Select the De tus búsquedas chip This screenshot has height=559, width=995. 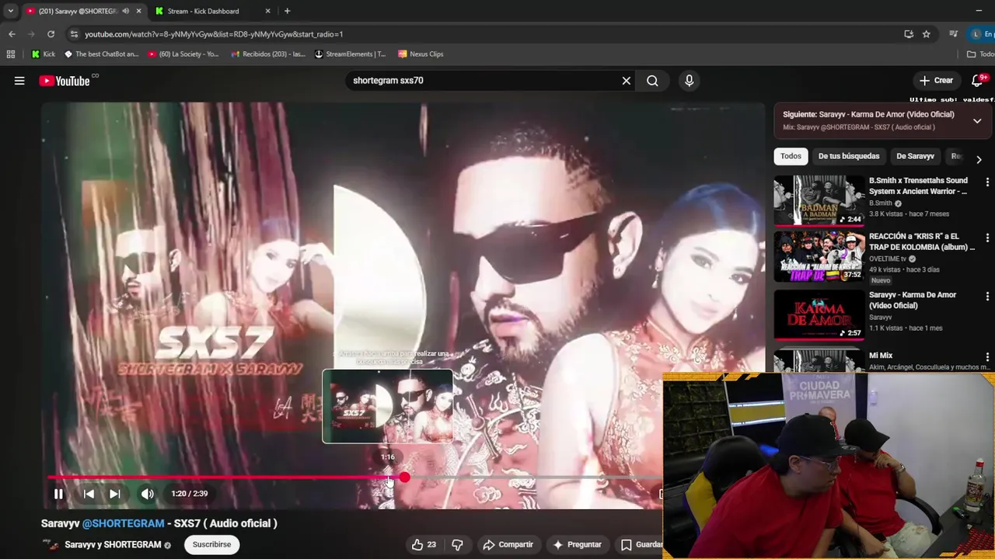click(849, 156)
